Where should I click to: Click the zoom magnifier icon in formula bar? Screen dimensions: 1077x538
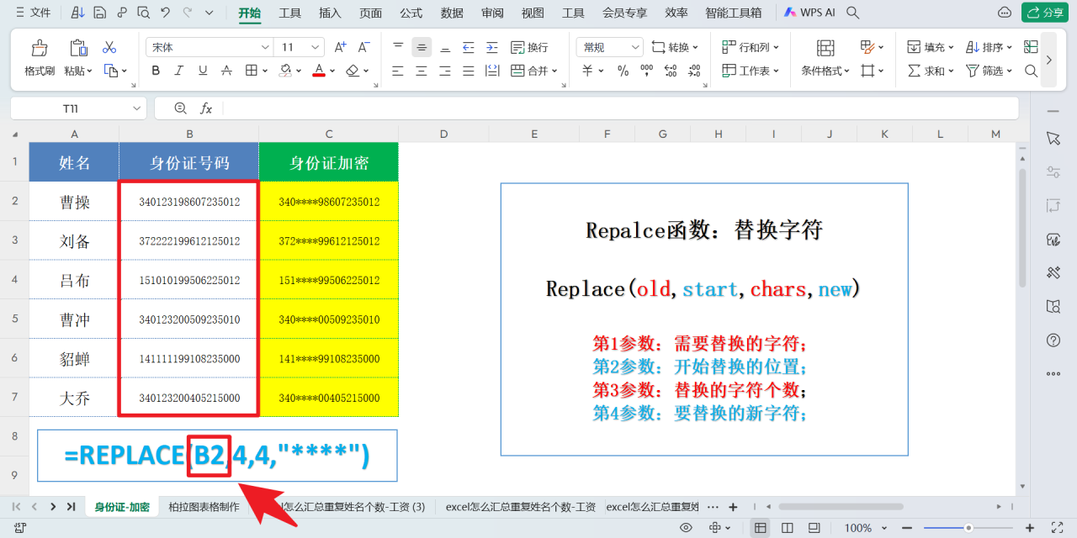180,108
